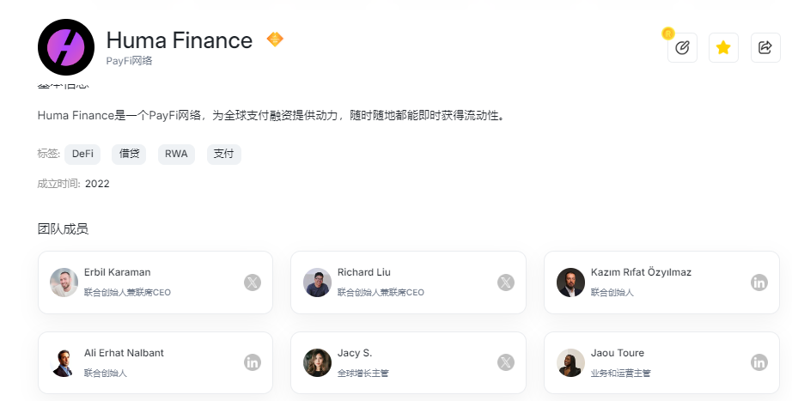
Task: Click the edit pencil icon button
Action: tap(682, 48)
